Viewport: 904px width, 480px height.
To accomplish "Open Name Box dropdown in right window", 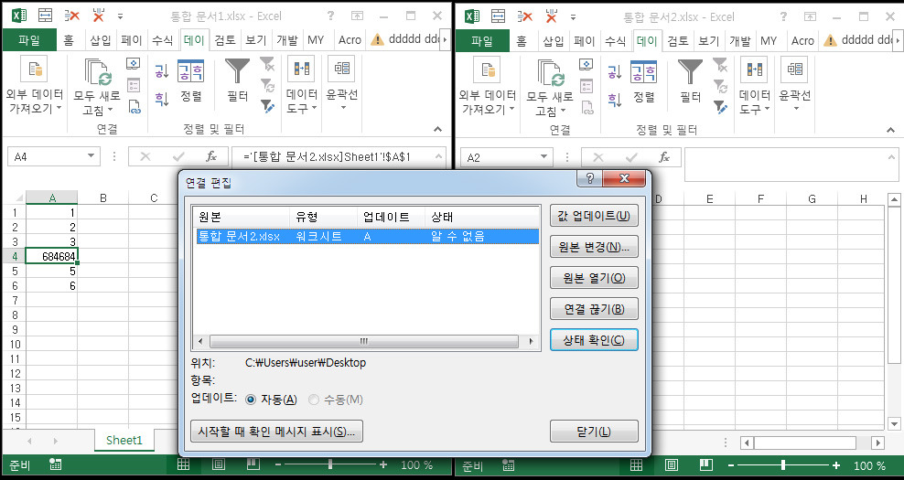I will pos(543,157).
